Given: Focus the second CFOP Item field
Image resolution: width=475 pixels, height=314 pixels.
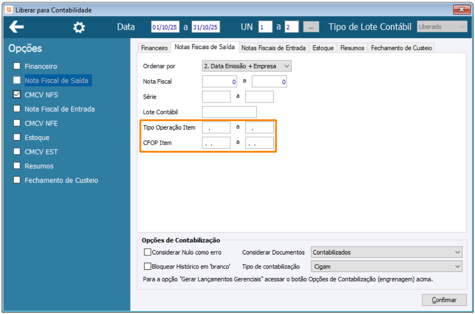Looking at the screenshot, I should [x=259, y=143].
